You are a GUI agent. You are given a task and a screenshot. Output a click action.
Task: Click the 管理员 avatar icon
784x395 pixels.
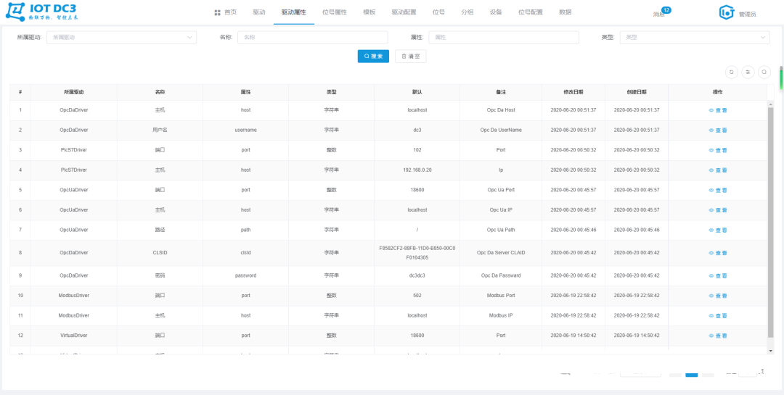tap(727, 12)
